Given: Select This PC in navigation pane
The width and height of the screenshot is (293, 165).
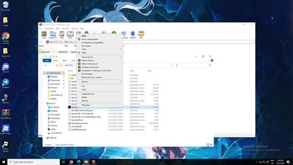Looking at the screenshot, I should 53,104.
